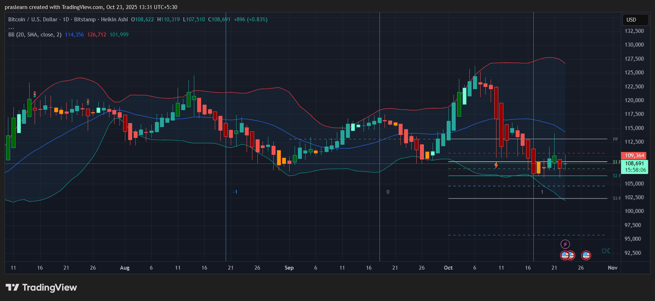This screenshot has width=655, height=301.
Task: Open the BB (20, SMA, close, 2) indicator legend
Action: click(x=35, y=35)
